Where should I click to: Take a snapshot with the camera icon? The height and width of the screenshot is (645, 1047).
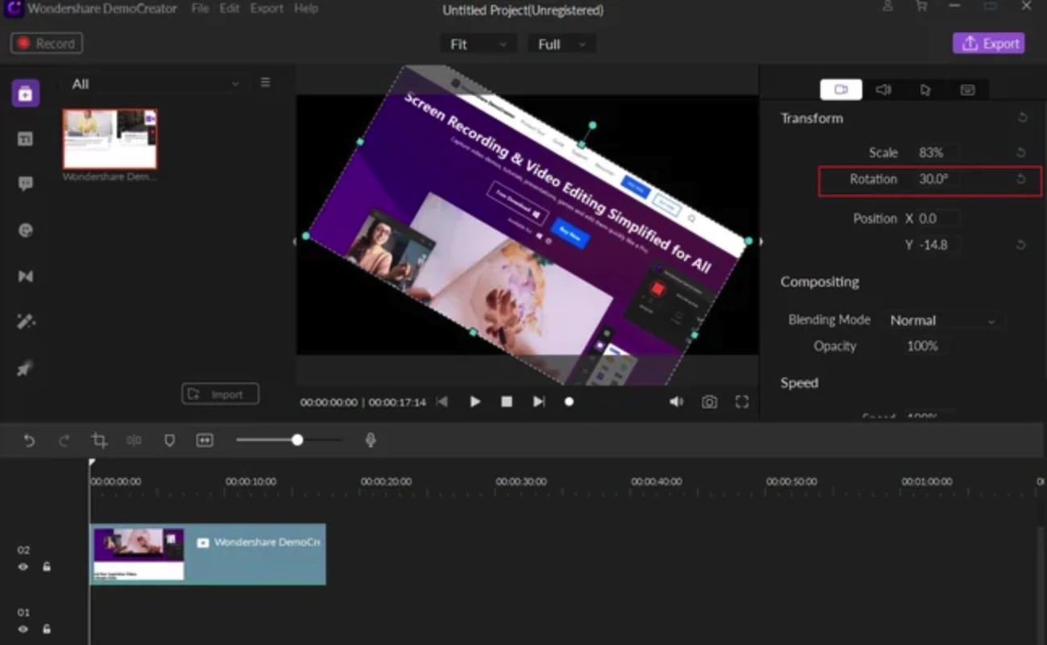[709, 402]
